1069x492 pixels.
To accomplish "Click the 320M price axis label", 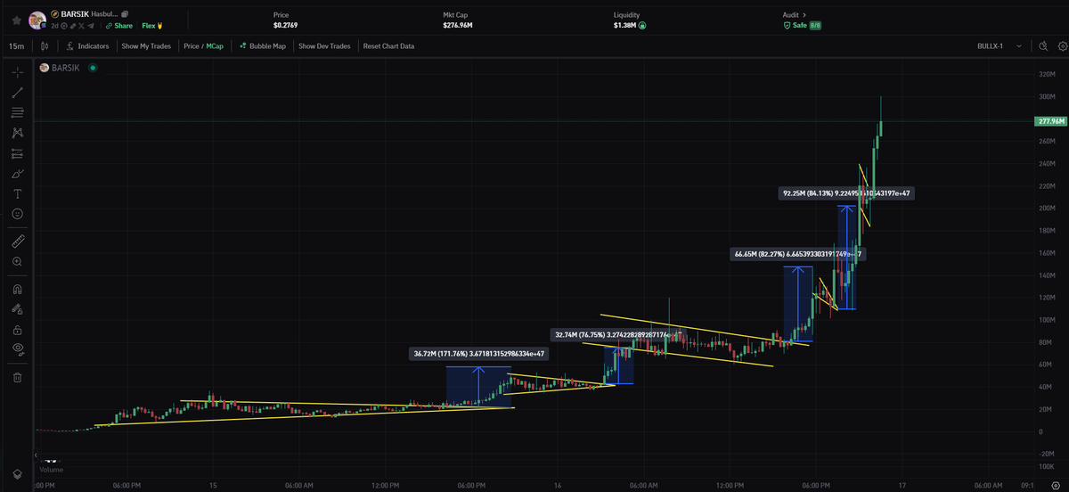I will [x=1046, y=74].
